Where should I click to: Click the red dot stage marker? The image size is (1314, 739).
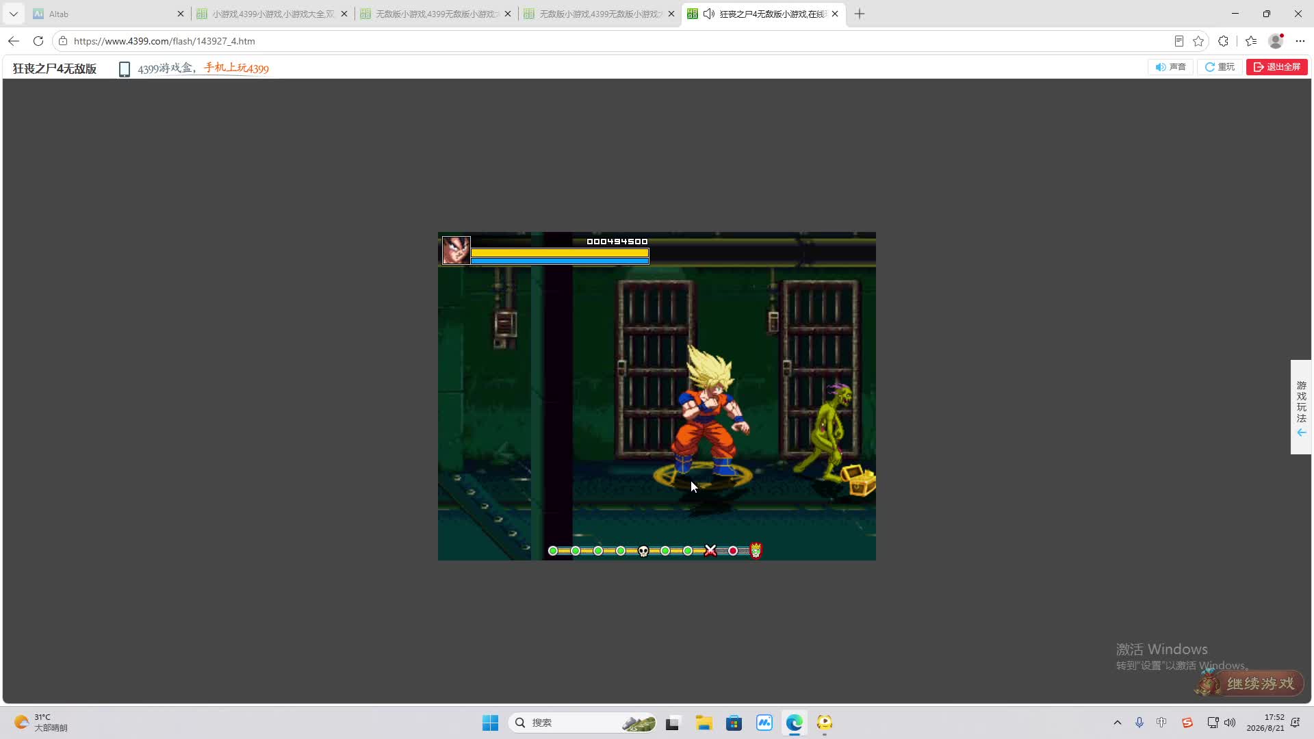[x=733, y=551]
